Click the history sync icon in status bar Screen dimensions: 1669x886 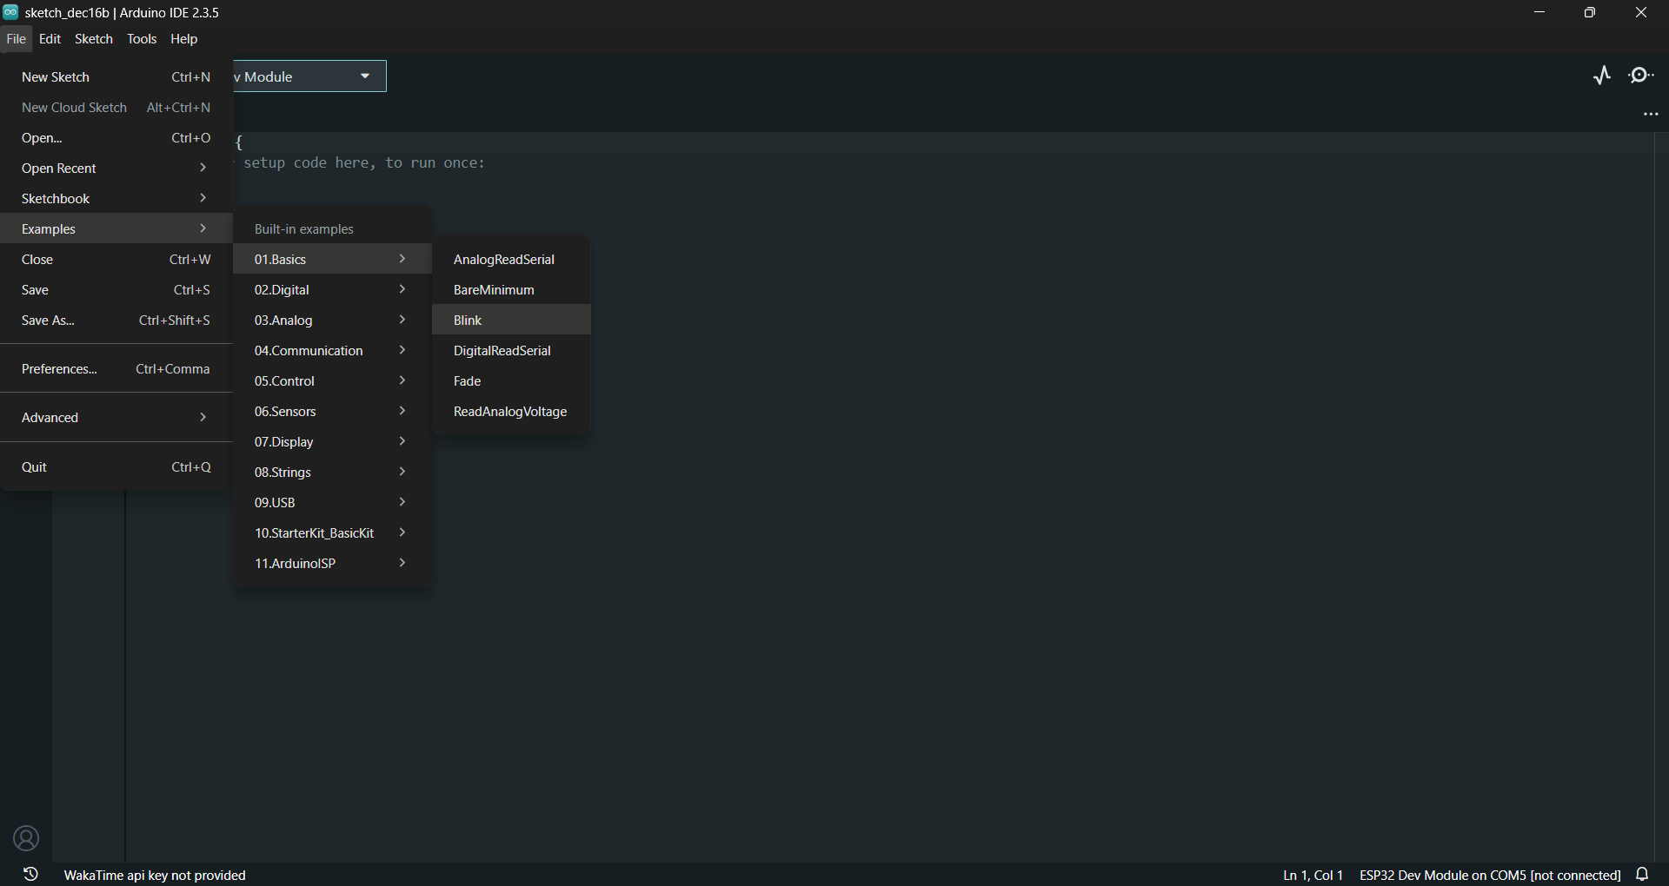click(30, 874)
